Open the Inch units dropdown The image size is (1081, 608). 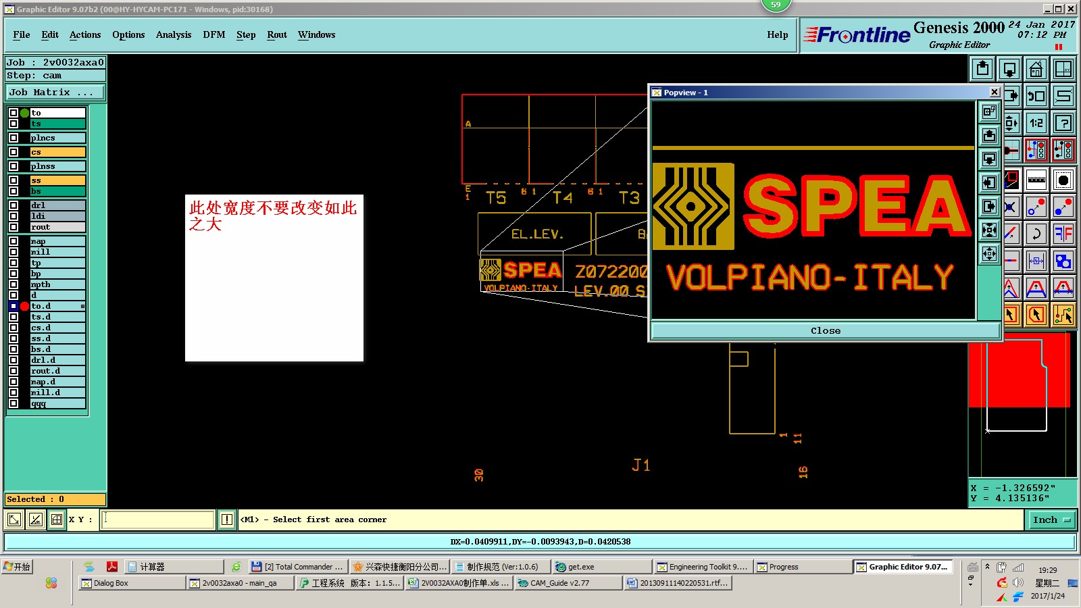(1052, 520)
